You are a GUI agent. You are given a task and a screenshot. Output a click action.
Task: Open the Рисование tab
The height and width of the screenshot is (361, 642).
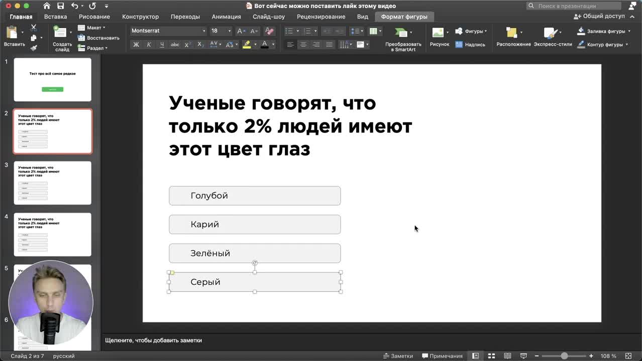point(94,17)
